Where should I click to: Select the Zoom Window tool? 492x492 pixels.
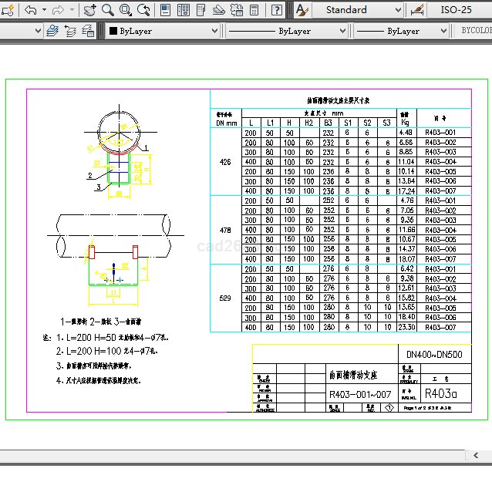[125, 10]
